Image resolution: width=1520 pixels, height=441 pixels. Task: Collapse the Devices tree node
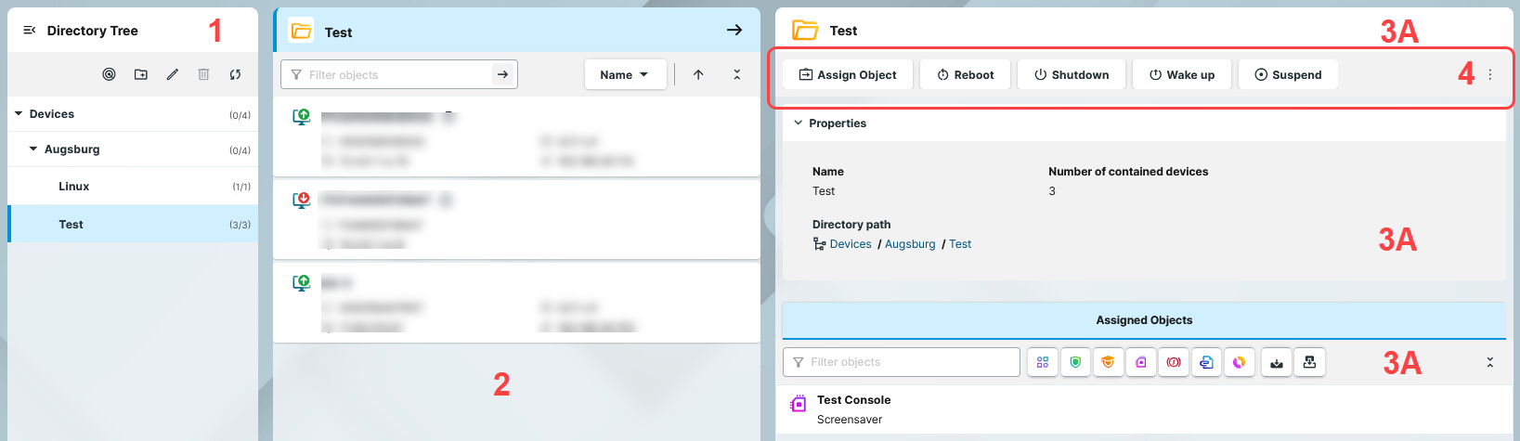(x=19, y=114)
